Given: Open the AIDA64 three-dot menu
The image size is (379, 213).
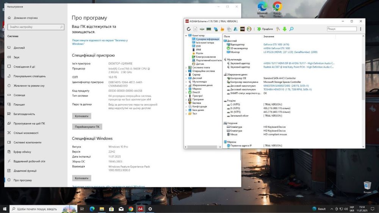Looking at the screenshot, I should [360, 29].
